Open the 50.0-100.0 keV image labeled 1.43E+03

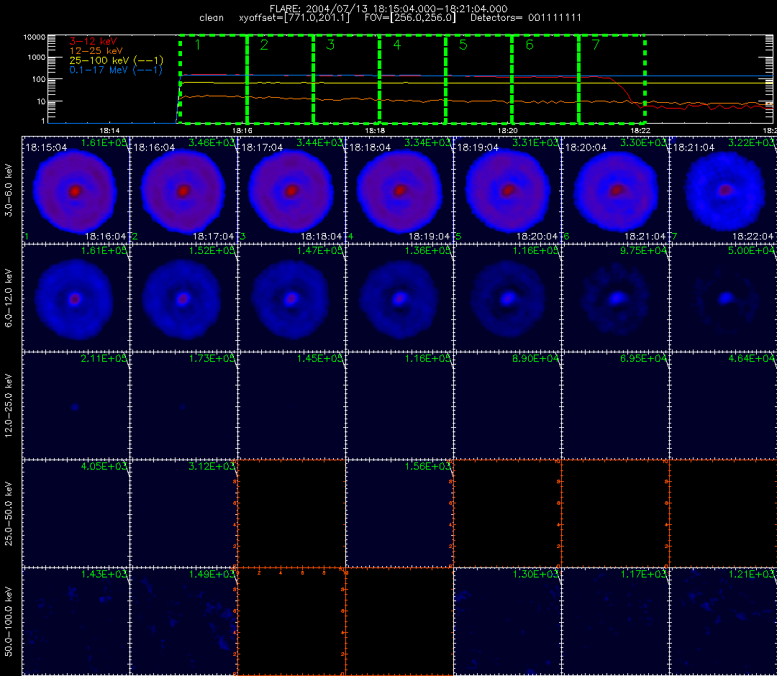76,622
